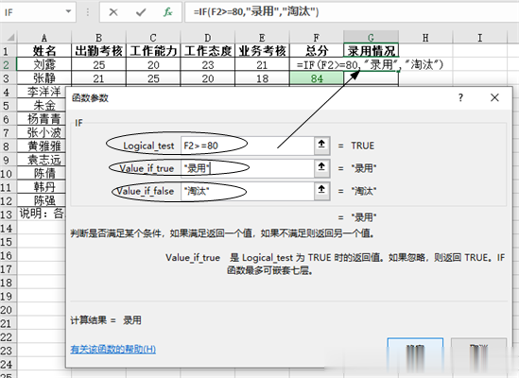
Task: Click Value_if_true range selector arrow icon
Action: point(321,168)
